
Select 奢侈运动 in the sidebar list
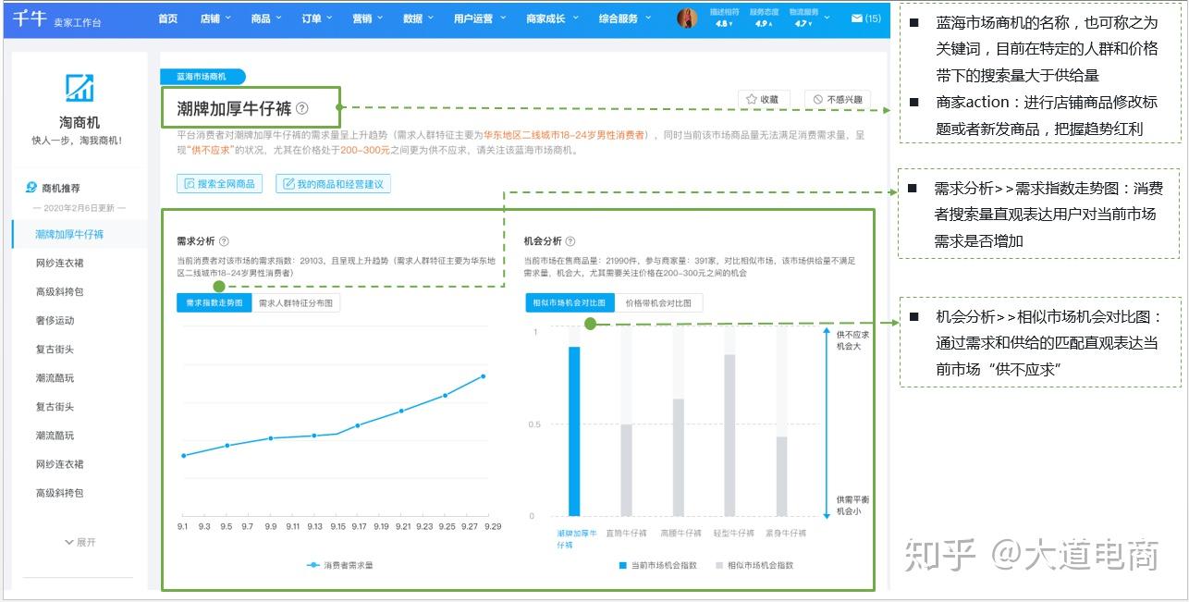tap(55, 321)
